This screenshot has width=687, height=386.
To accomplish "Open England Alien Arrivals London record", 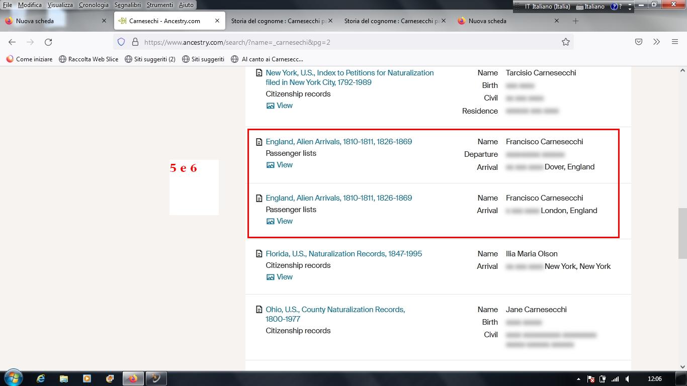I will pyautogui.click(x=338, y=198).
